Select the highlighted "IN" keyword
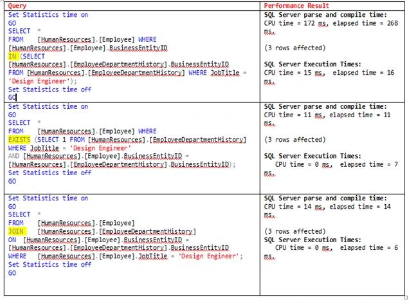This screenshot has height=304, width=409. coord(12,56)
